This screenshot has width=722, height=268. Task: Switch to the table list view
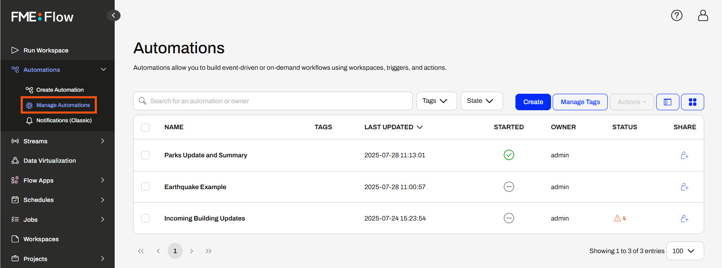pos(667,102)
